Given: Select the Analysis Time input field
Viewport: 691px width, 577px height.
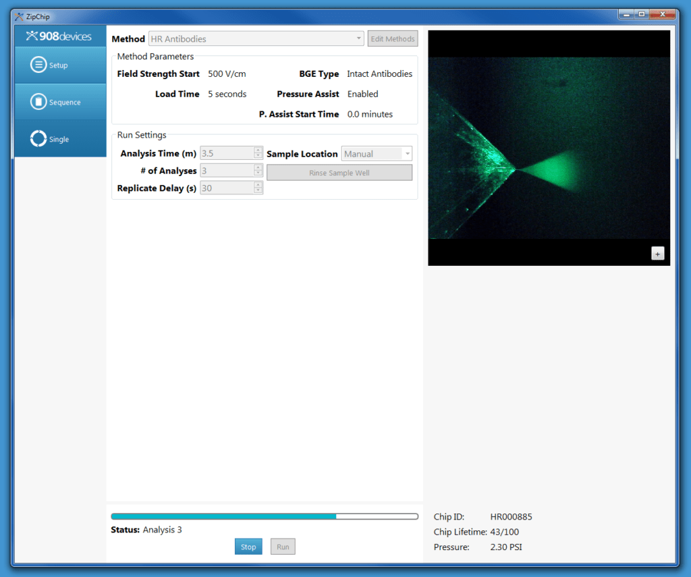Looking at the screenshot, I should click(226, 153).
